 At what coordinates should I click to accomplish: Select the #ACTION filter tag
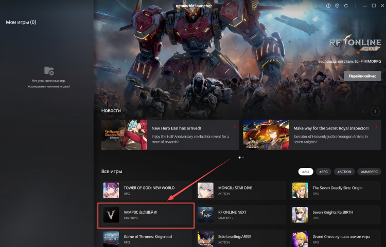point(344,172)
